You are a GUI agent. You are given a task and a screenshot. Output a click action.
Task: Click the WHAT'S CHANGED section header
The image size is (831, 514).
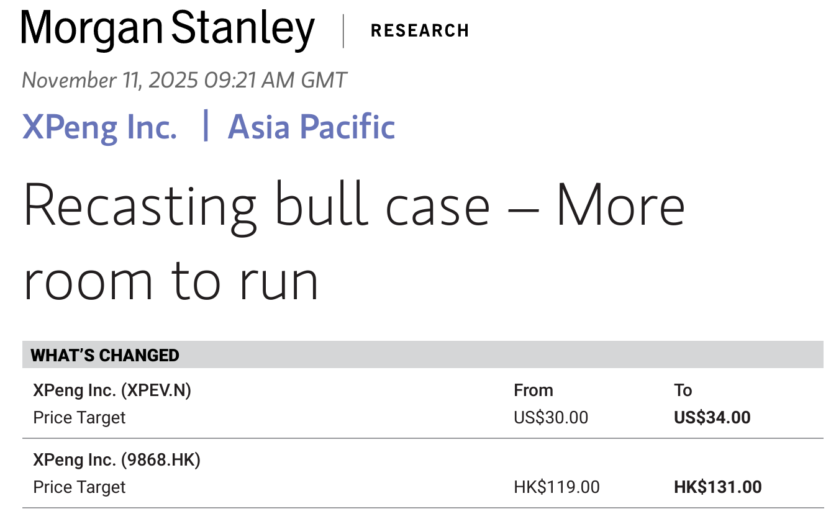(x=105, y=355)
